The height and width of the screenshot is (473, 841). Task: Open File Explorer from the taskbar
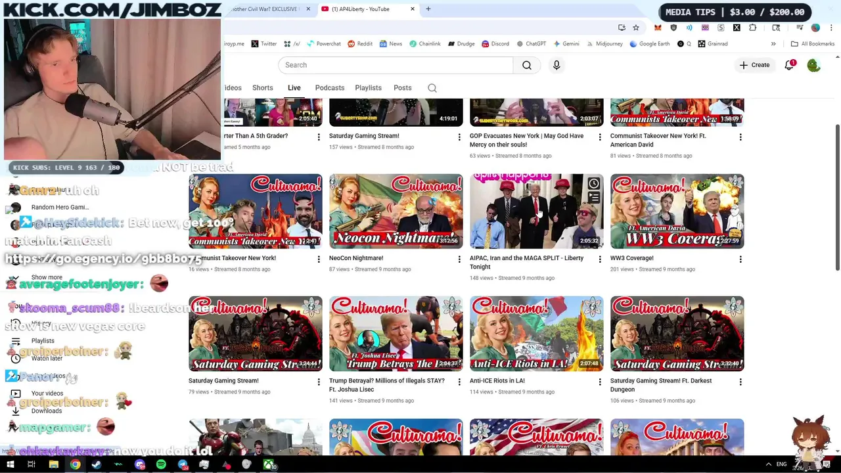pyautogui.click(x=54, y=465)
